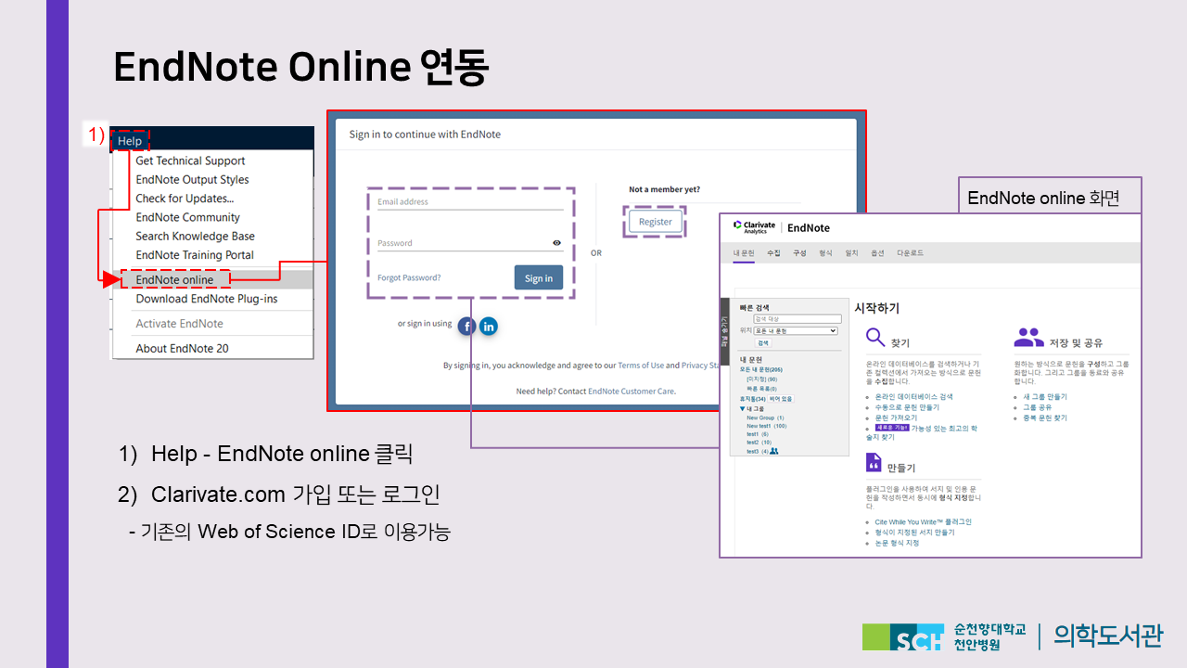This screenshot has width=1187, height=668.
Task: Sign in using the LinkedIn icon
Action: 489,326
